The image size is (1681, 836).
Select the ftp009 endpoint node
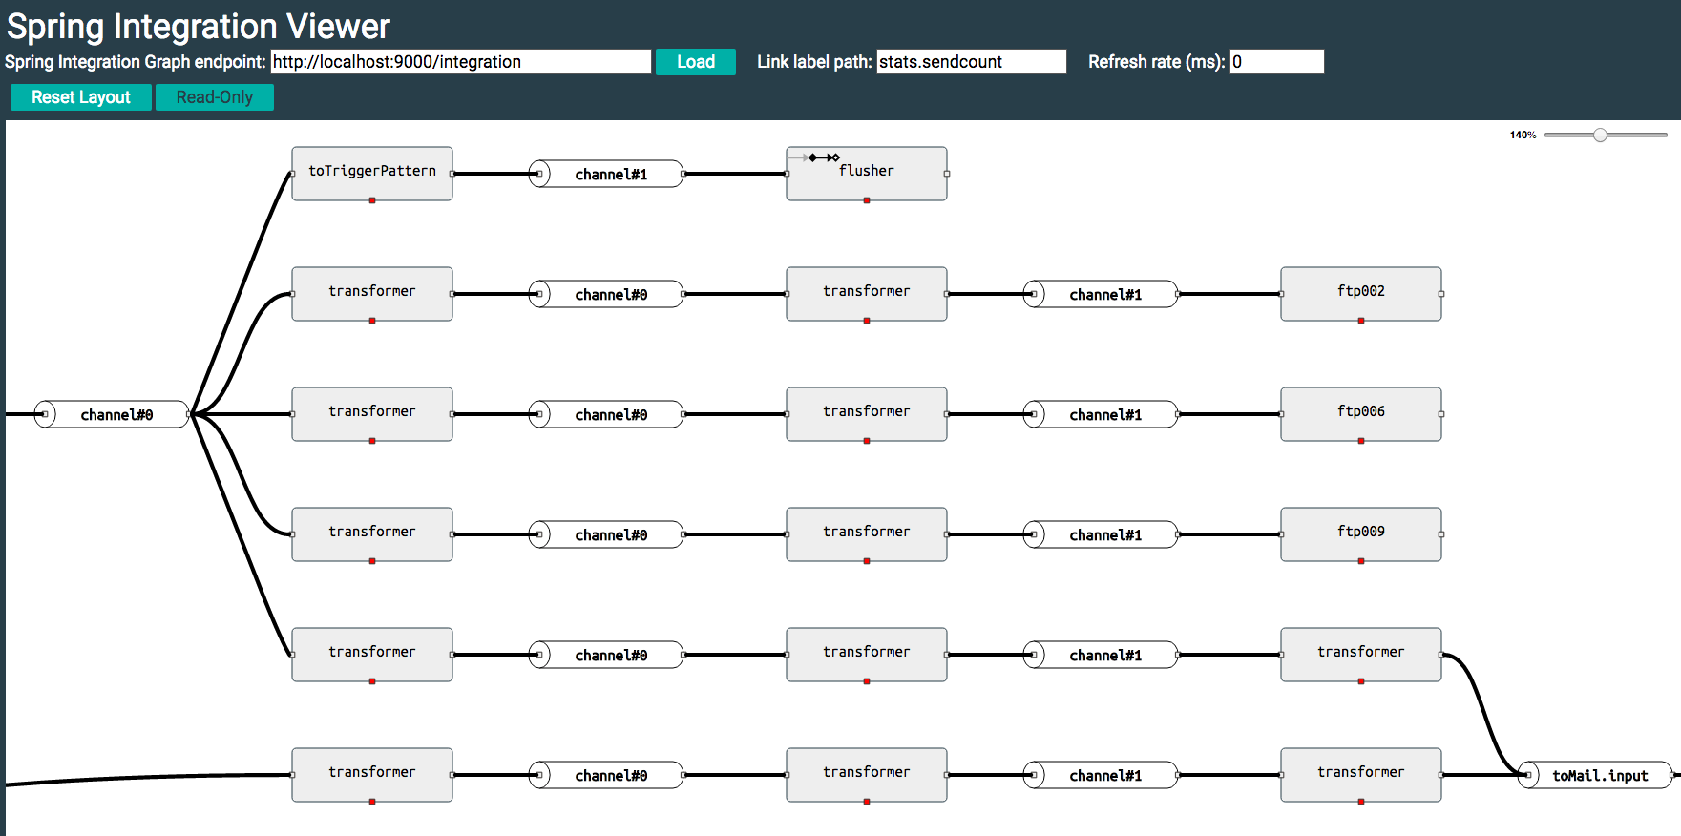pyautogui.click(x=1361, y=534)
